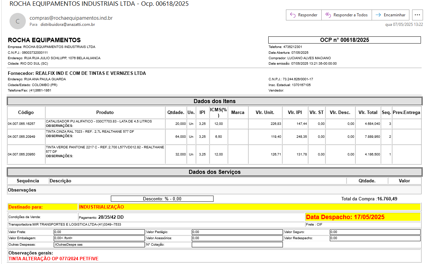Click the Outras Despesas field
The width and height of the screenshot is (424, 264).
[99, 245]
